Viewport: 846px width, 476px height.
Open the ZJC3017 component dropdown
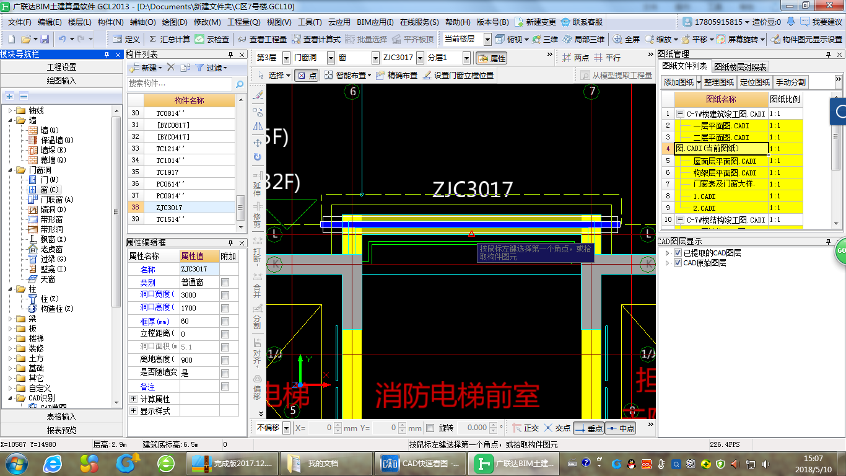pos(420,58)
